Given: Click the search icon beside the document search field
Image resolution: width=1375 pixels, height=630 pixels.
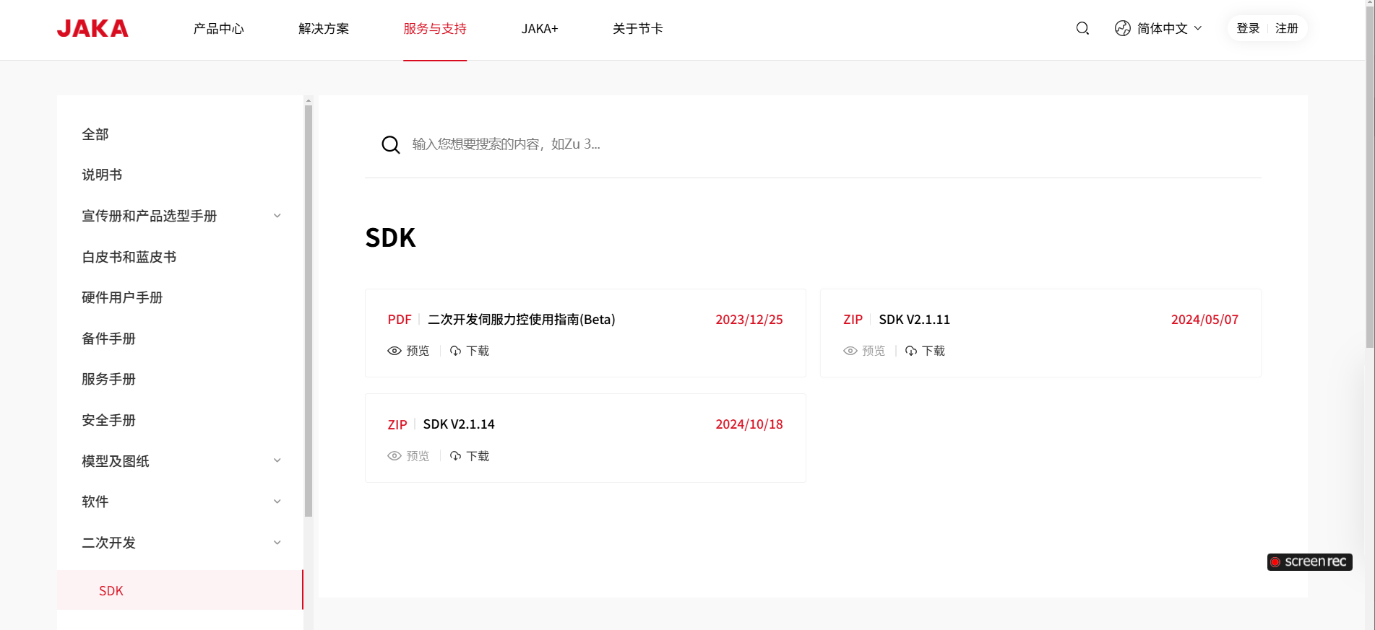Looking at the screenshot, I should [390, 144].
